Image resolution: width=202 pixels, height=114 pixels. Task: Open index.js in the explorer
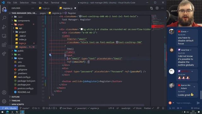point(22,39)
